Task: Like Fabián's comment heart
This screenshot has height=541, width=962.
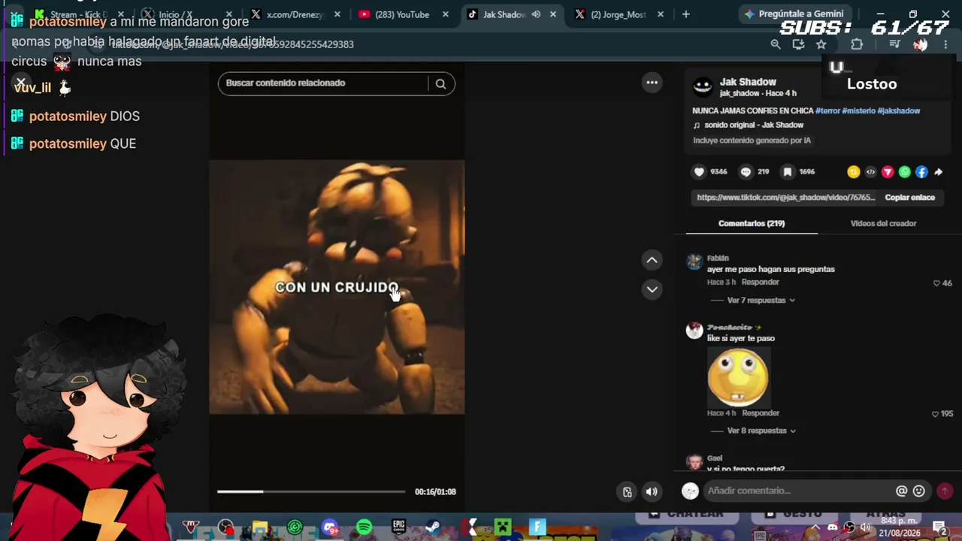Action: [x=936, y=283]
